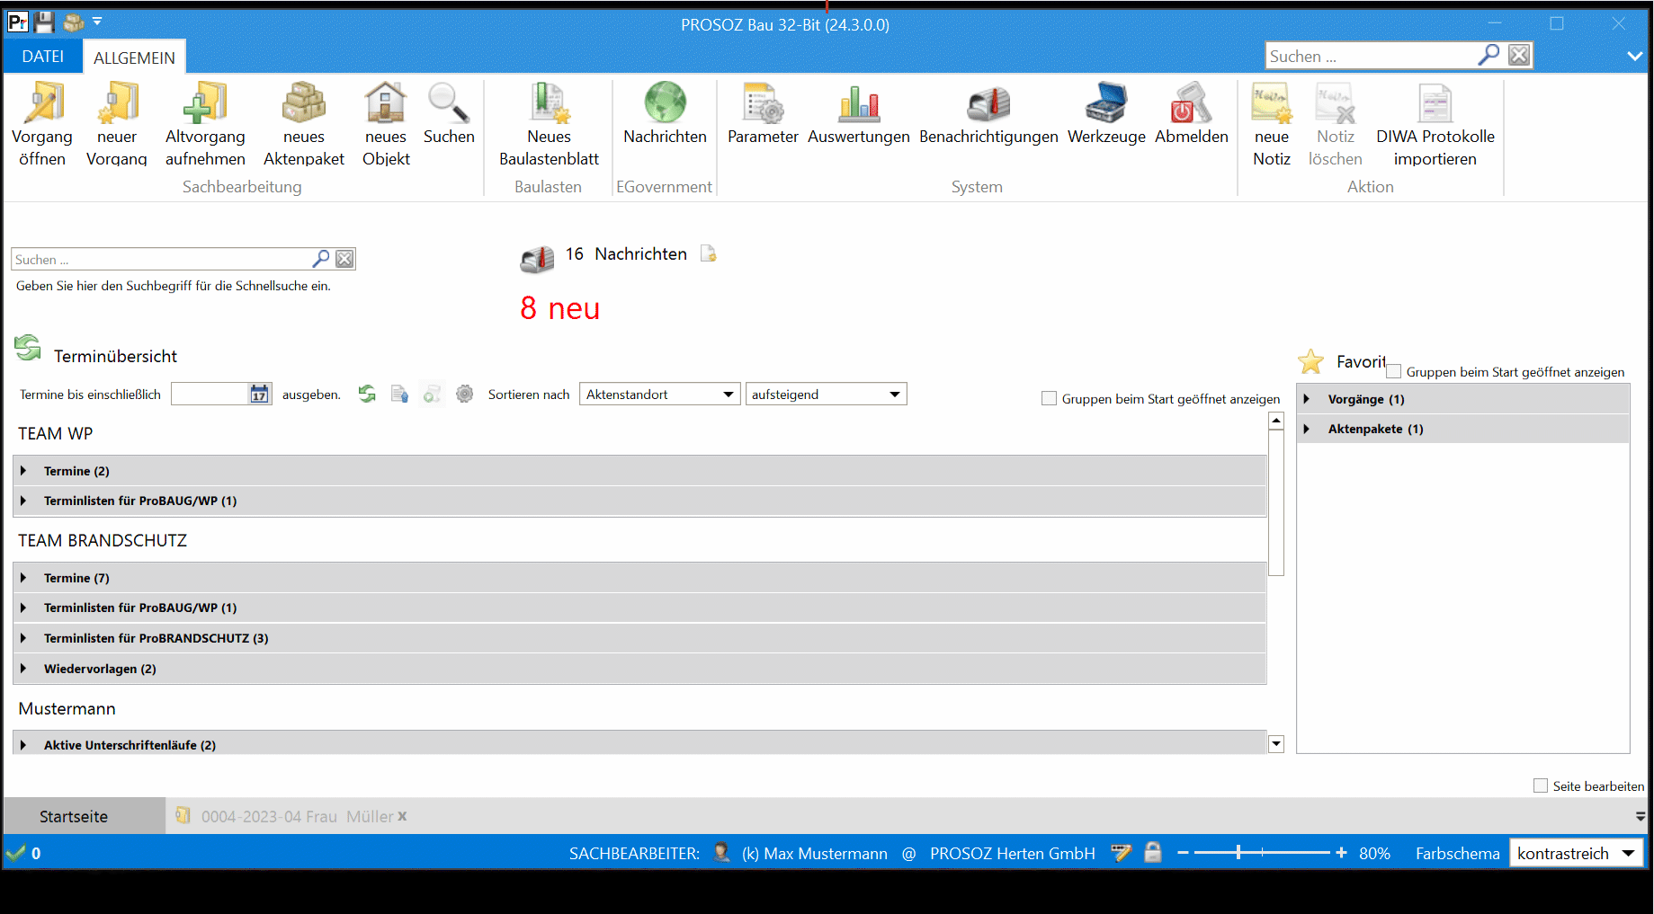This screenshot has height=914, width=1654.
Task: Open Auswertungen chart reports
Action: point(859,113)
